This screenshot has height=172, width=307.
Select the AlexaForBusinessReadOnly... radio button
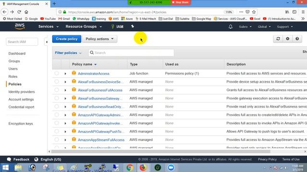57,107
